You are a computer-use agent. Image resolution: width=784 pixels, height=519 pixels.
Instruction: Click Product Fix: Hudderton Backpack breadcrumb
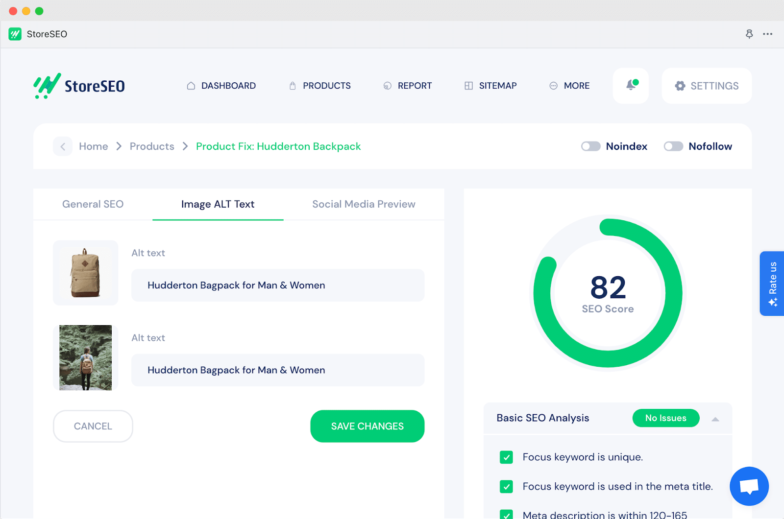[278, 146]
